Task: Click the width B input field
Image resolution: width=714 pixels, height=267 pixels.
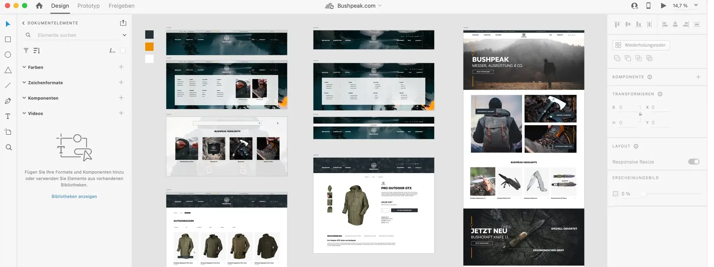Action: [x=628, y=107]
